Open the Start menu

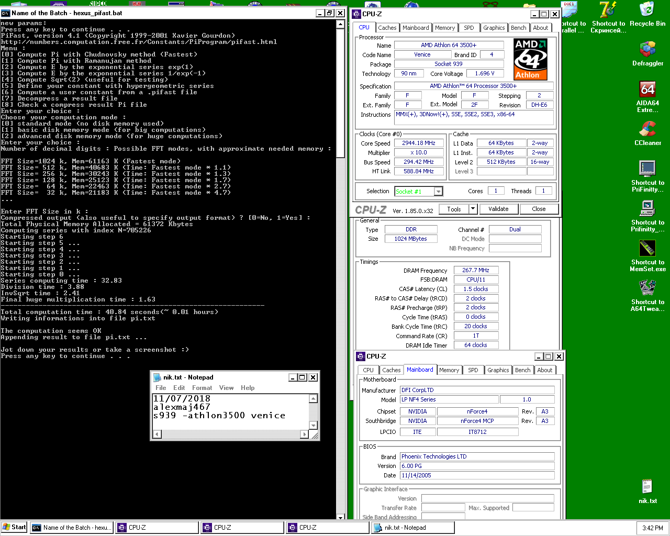point(14,527)
